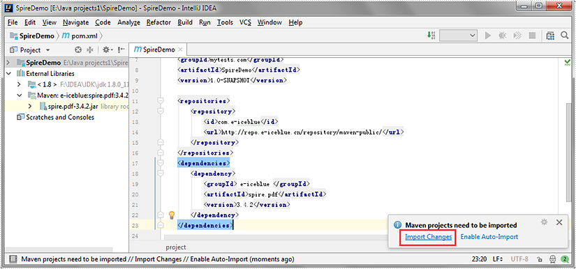Screen dimensions: 576x269
Task: Click the Debug bug icon in toolbar
Action: click(502, 36)
